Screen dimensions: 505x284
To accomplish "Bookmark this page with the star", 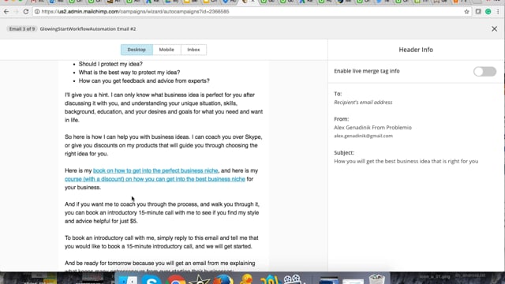I will 466,12.
